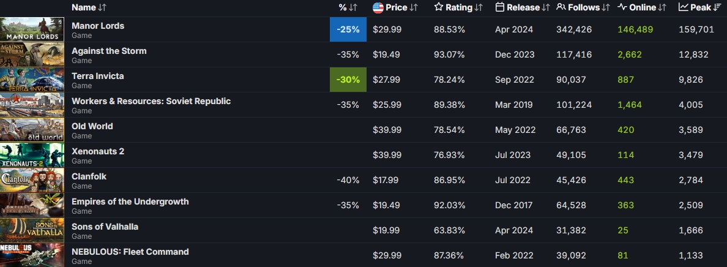
Task: Toggle the sort arrows next to Name
Action: (102, 8)
